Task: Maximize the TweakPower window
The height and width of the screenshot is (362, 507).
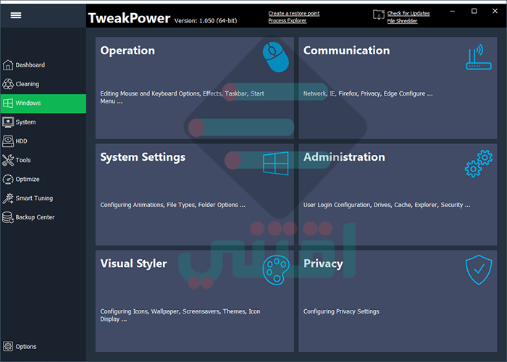Action: click(474, 12)
